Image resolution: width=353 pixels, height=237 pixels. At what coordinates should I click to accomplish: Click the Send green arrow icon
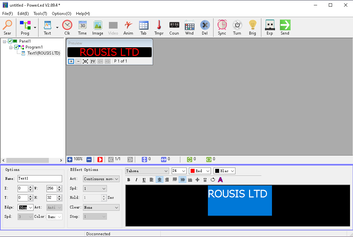coord(285,28)
